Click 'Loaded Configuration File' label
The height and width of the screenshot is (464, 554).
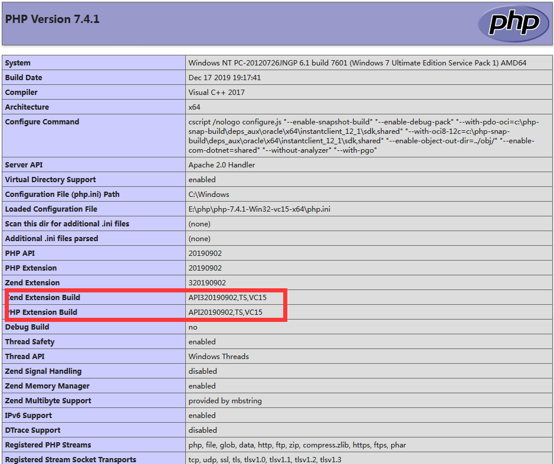click(51, 209)
